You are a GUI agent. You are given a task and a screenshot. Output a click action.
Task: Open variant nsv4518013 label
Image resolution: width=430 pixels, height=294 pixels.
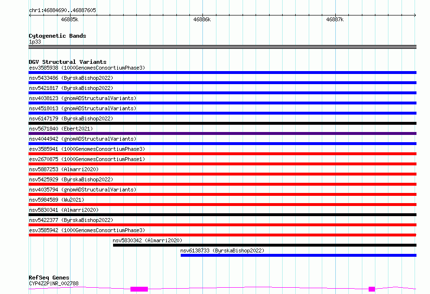coord(83,108)
